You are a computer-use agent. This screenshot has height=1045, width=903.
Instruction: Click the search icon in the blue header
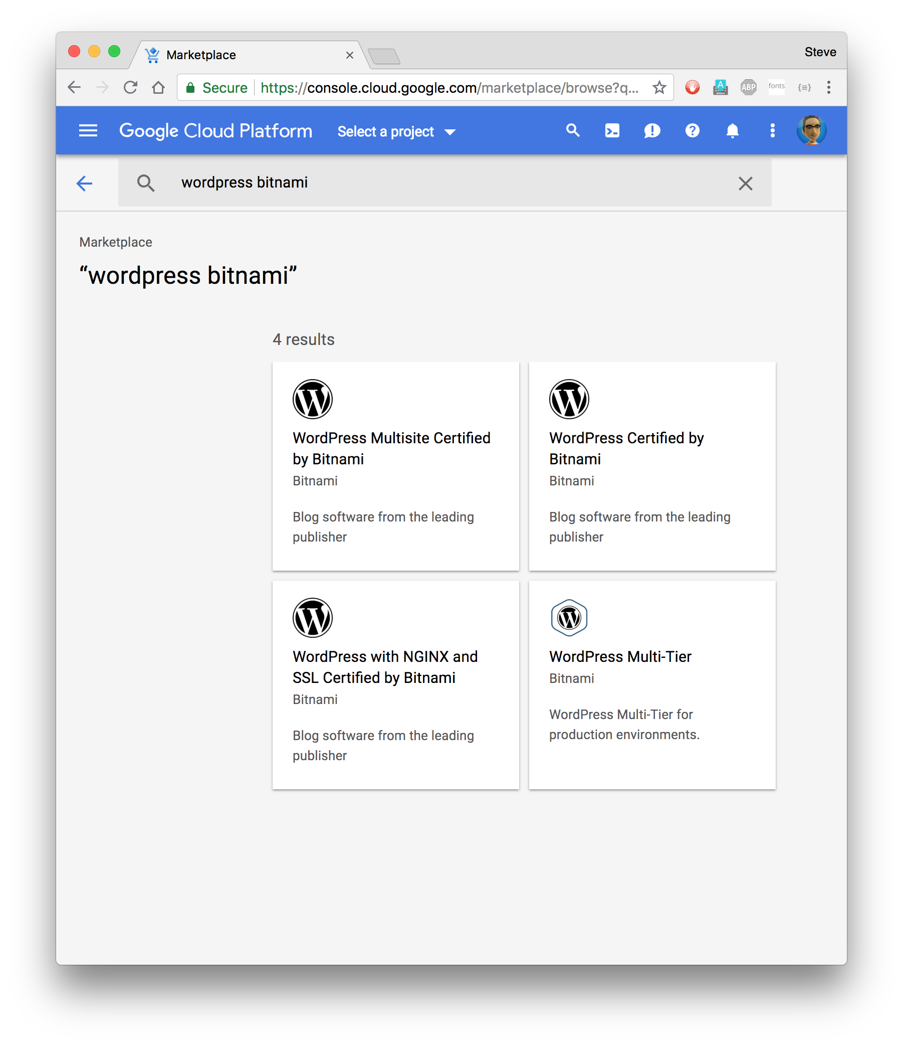point(572,130)
